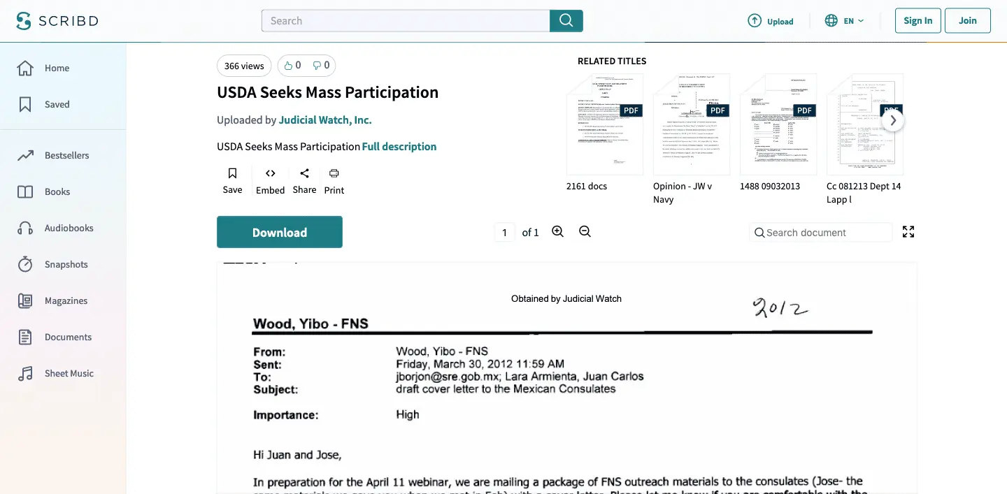The width and height of the screenshot is (1007, 494).
Task: Enter fullscreen document view
Action: point(908,232)
